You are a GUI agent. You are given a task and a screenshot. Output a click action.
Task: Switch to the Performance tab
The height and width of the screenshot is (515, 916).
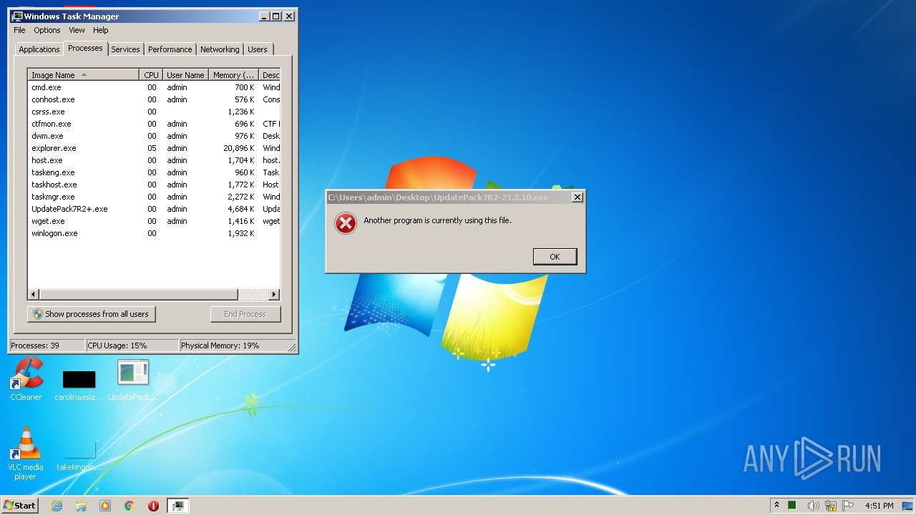(170, 49)
